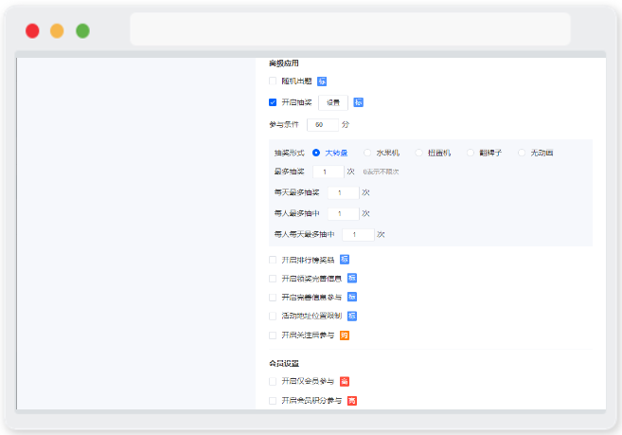Image resolution: width=622 pixels, height=435 pixels.
Task: Click the green maximize window dot
Action: tap(83, 31)
